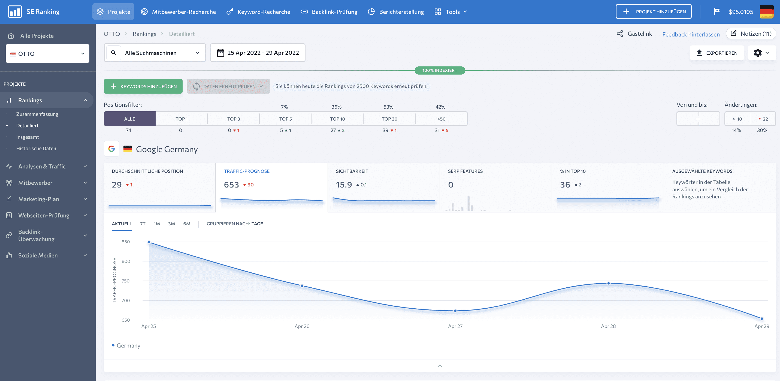Filter by negative changes 22
This screenshot has height=381, width=780.
[763, 119]
